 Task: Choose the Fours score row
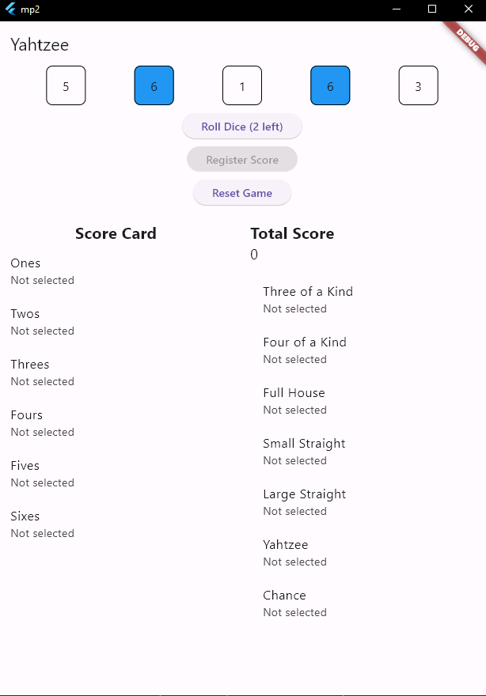[x=116, y=423]
